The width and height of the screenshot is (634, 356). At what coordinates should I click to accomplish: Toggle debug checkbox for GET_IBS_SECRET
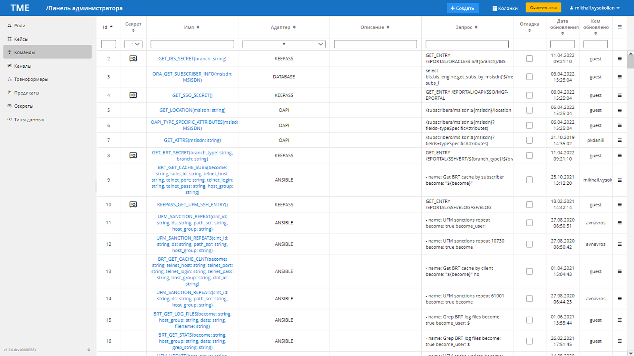pyautogui.click(x=529, y=59)
